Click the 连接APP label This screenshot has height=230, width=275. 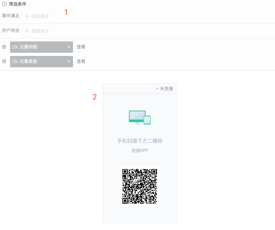(x=140, y=151)
